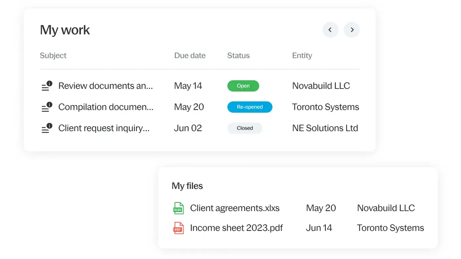Click the green Open status badge
Image resolution: width=461 pixels, height=259 pixels.
pos(243,86)
